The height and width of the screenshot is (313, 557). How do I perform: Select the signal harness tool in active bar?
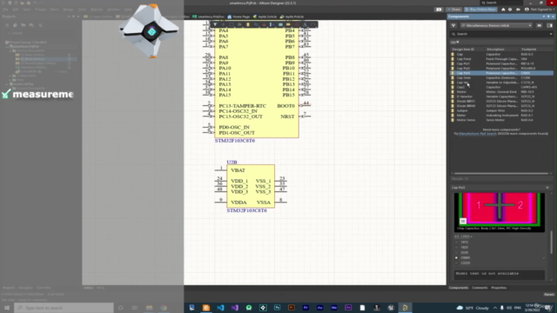(x=272, y=24)
